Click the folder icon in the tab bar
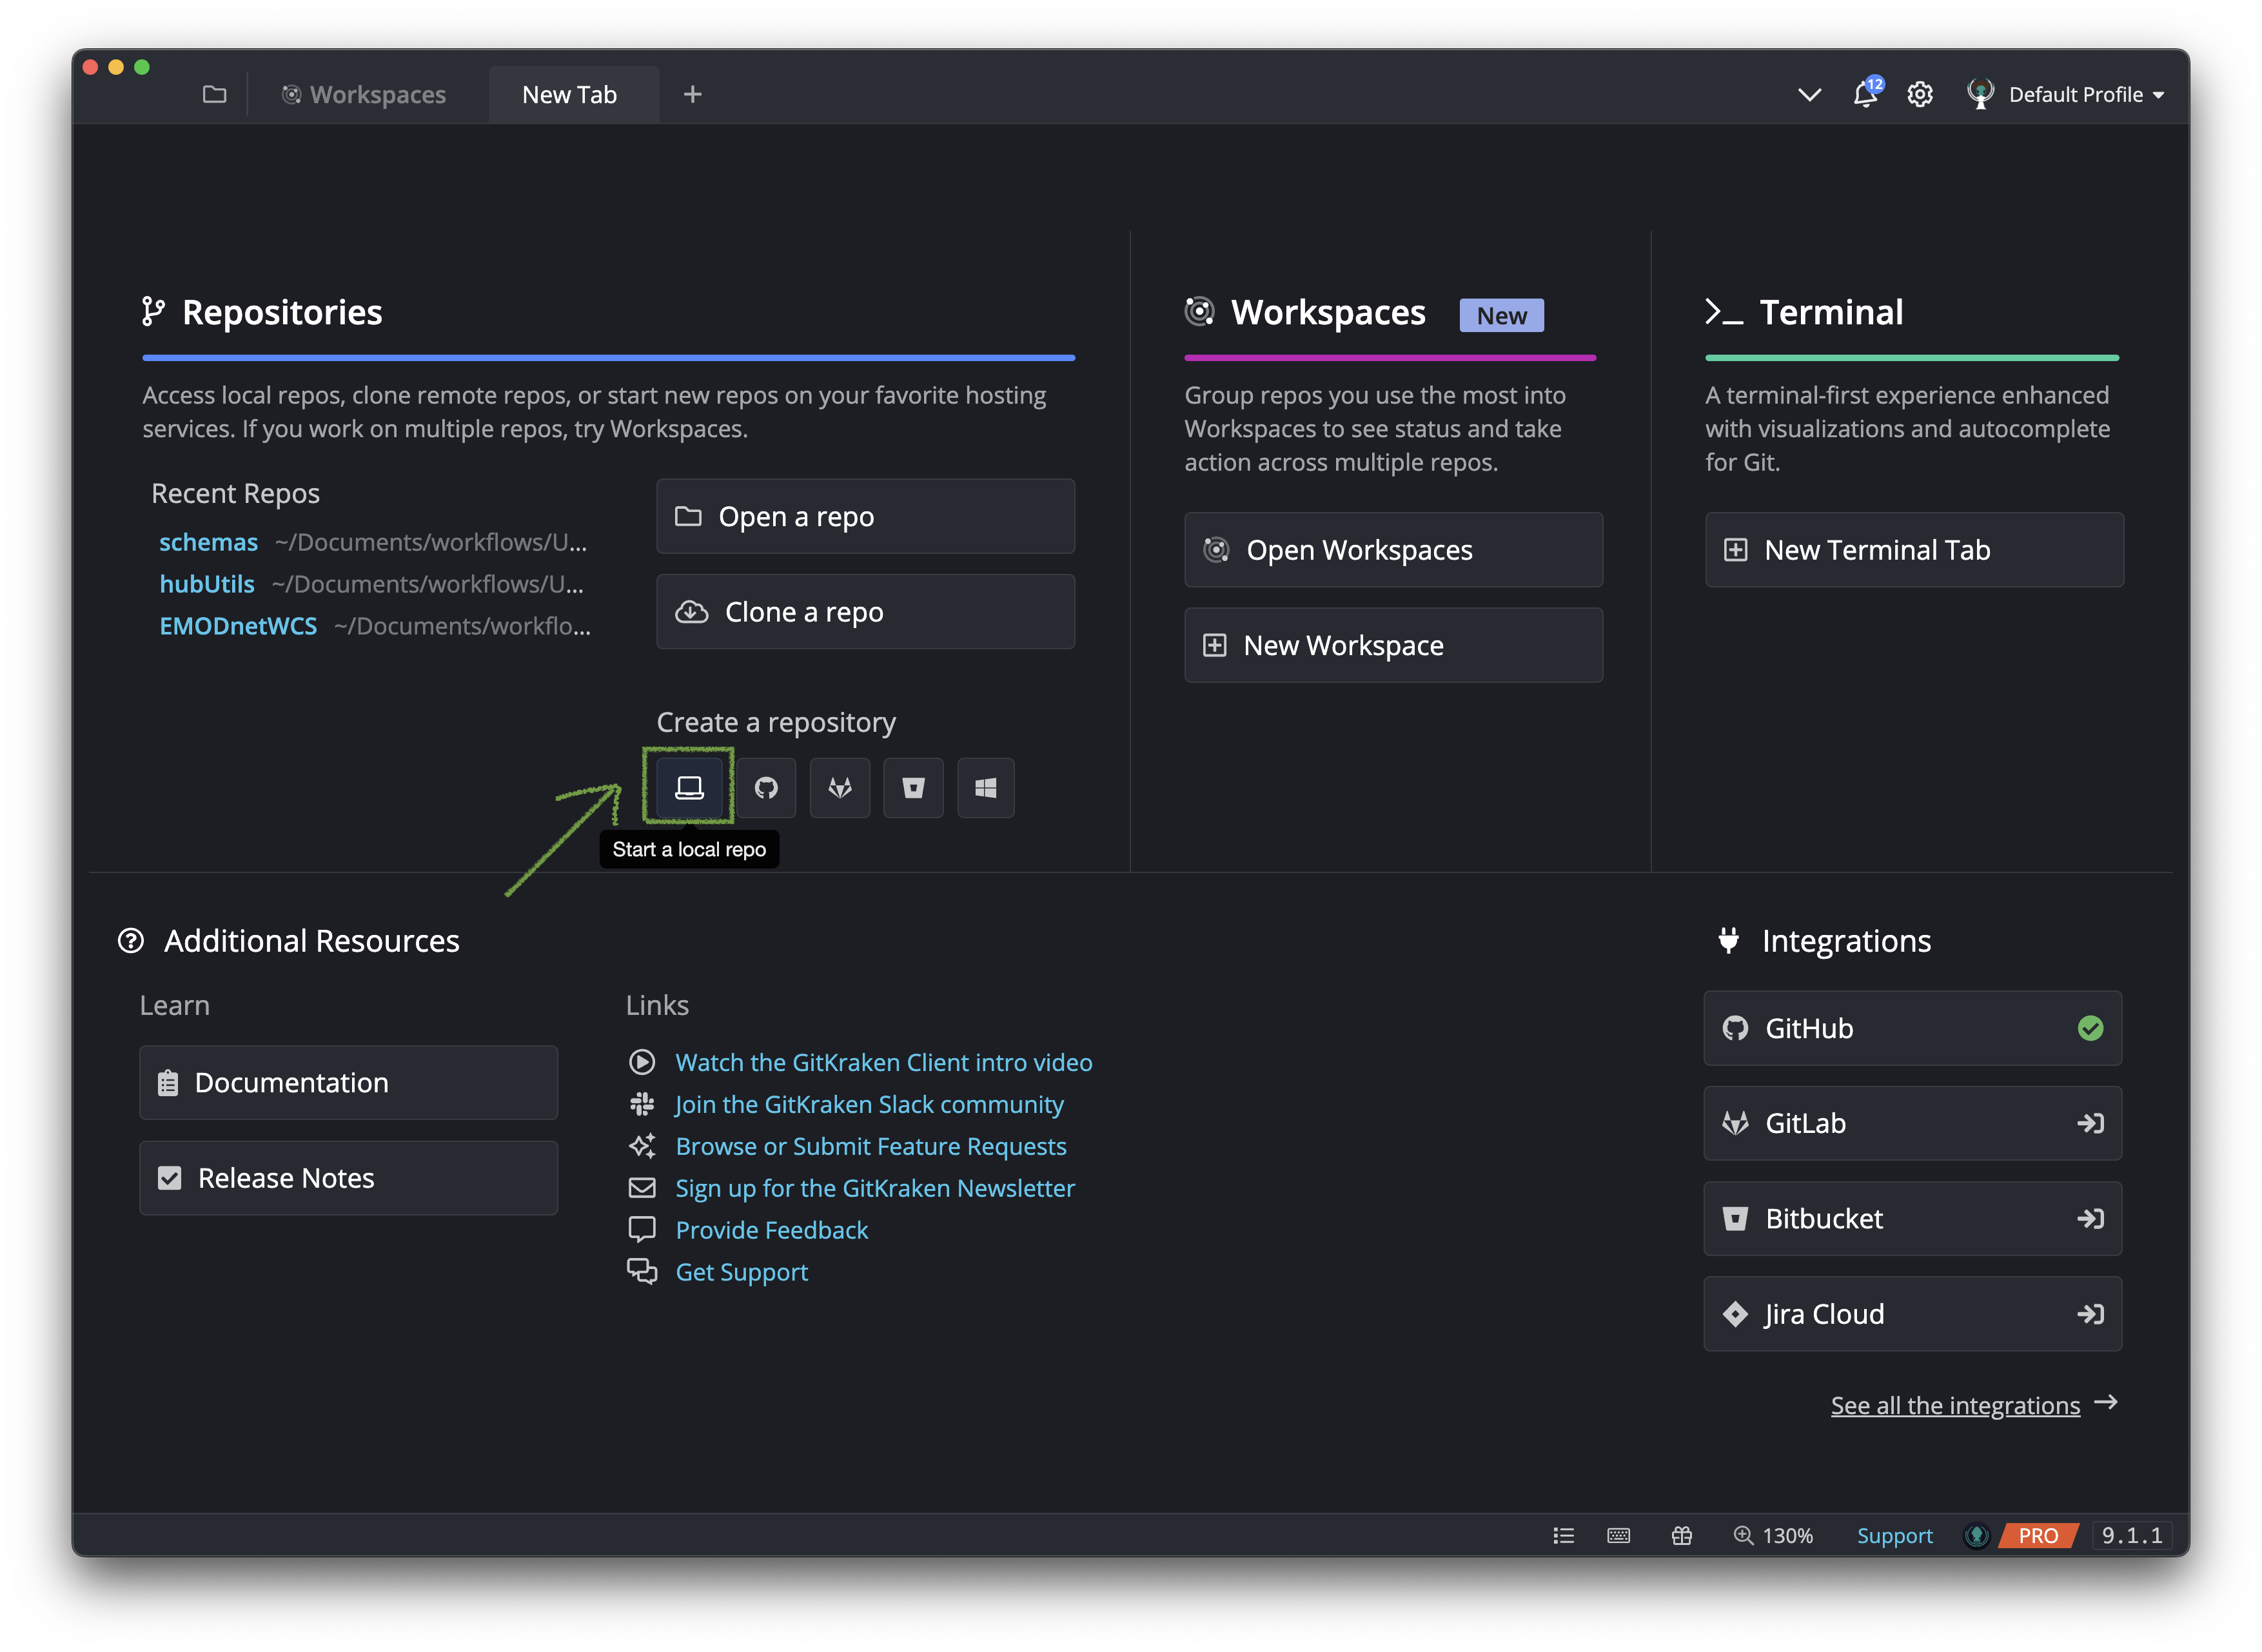The image size is (2262, 1652). [214, 94]
